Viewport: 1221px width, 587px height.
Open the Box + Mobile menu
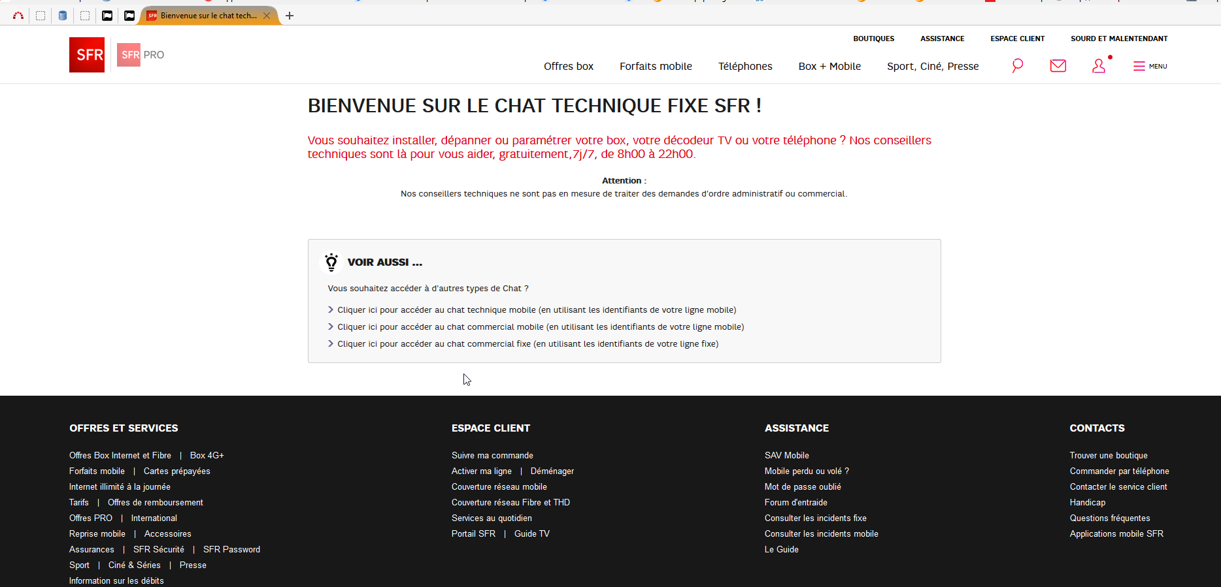tap(829, 67)
